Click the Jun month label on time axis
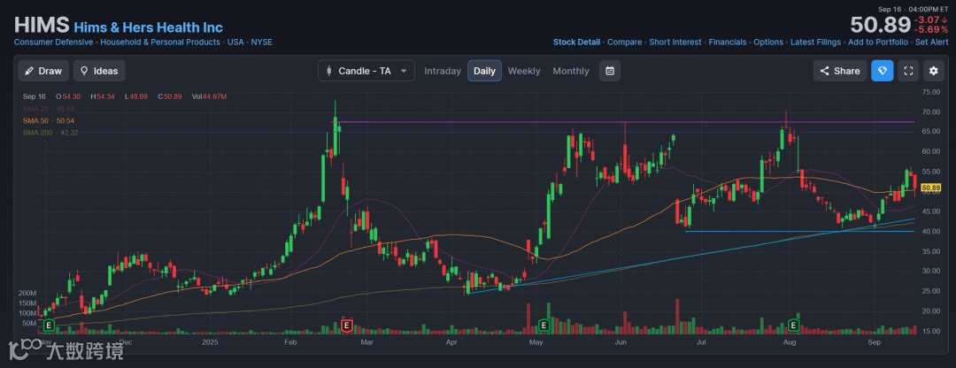This screenshot has height=368, width=956. point(621,342)
